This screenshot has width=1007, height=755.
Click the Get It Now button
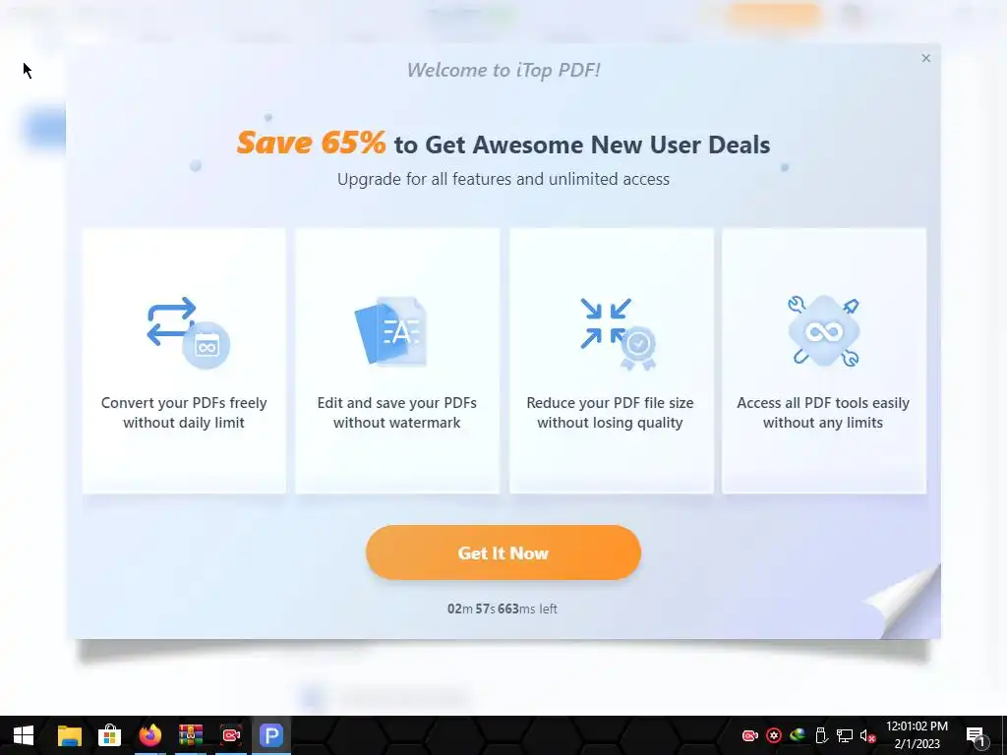tap(503, 552)
